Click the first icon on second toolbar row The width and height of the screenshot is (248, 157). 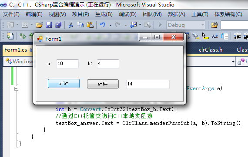pos(10,36)
